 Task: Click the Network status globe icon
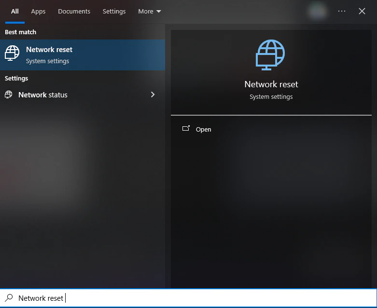coord(8,94)
